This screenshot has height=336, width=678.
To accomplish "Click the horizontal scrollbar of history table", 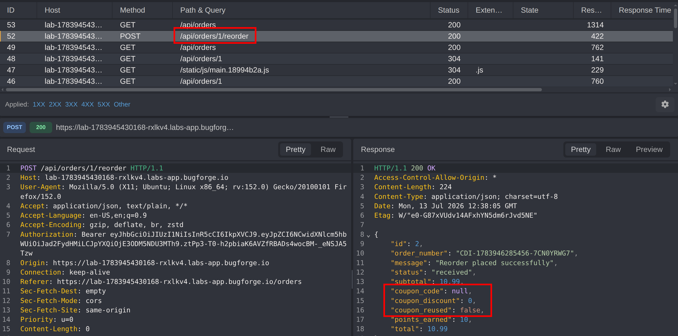I will pyautogui.click(x=274, y=90).
